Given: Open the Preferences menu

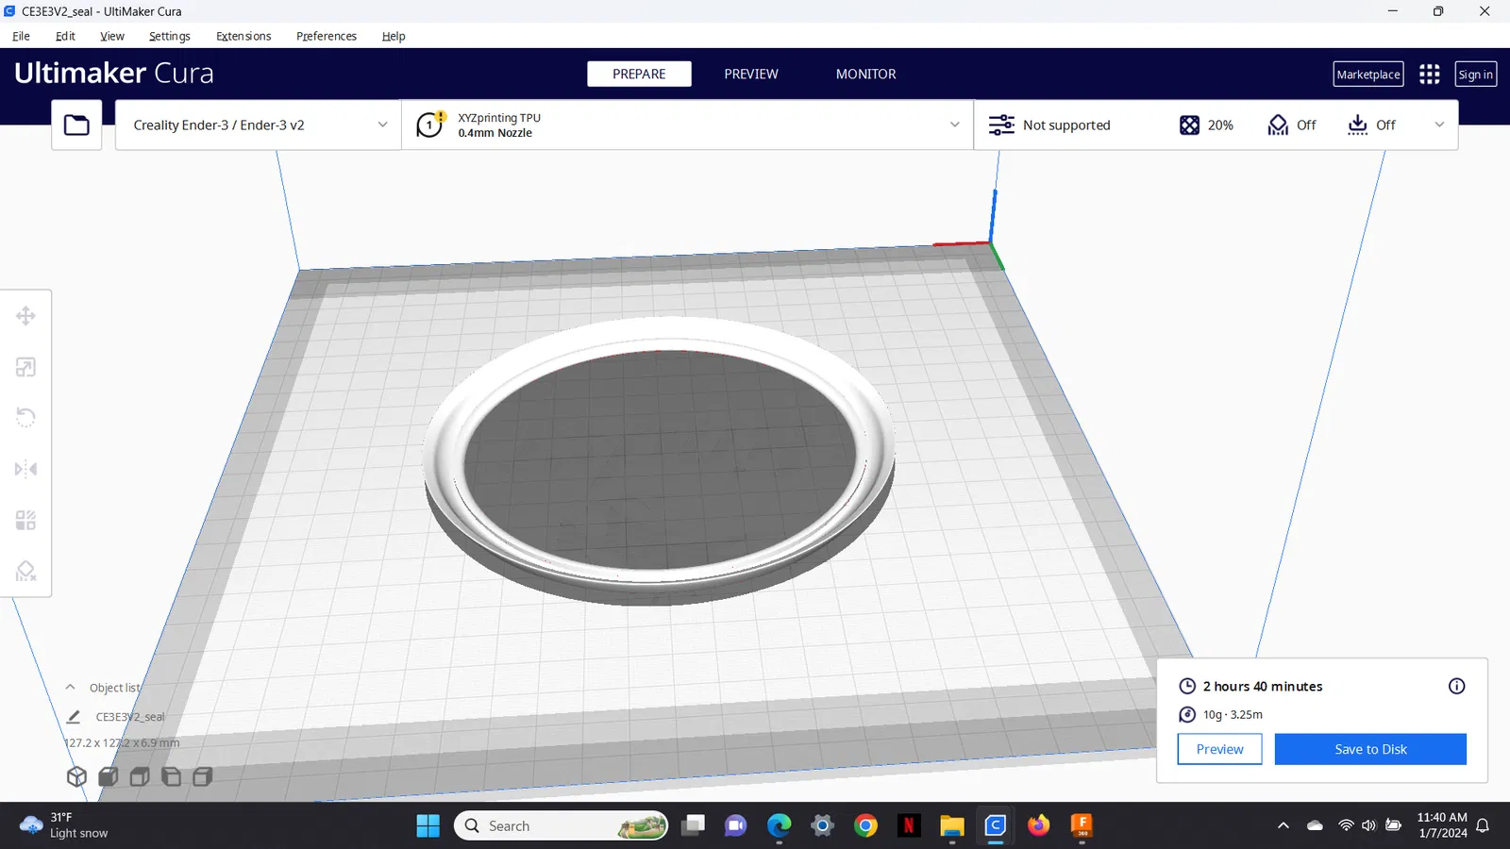Looking at the screenshot, I should point(327,36).
